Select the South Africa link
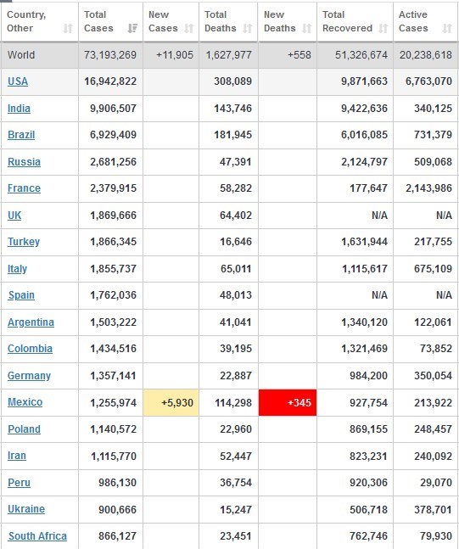This screenshot has height=549, width=459. tap(37, 536)
